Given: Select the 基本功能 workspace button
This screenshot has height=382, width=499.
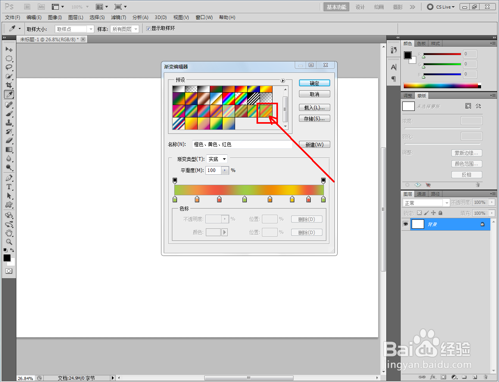Looking at the screenshot, I should point(336,7).
